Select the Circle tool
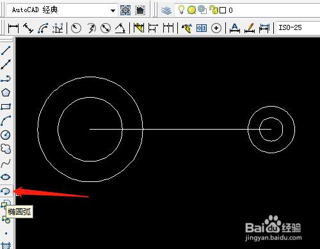This screenshot has height=249, width=320. tap(6, 135)
